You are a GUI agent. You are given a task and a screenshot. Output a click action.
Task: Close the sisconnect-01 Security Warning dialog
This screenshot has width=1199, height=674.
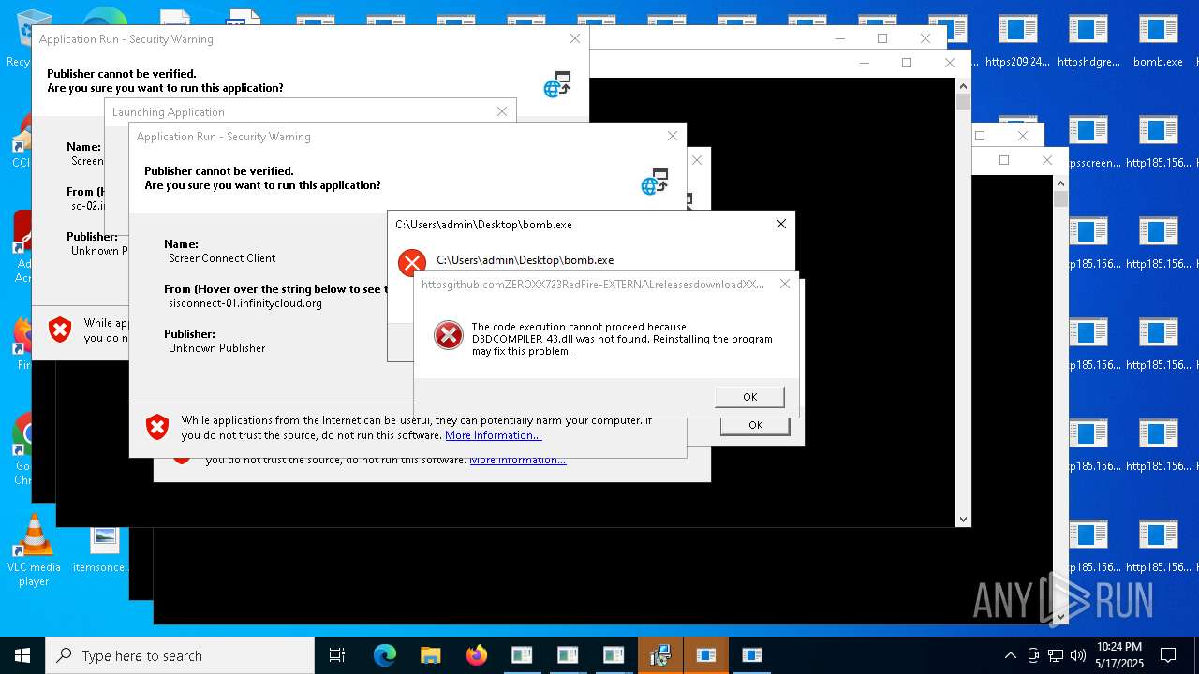tap(672, 136)
